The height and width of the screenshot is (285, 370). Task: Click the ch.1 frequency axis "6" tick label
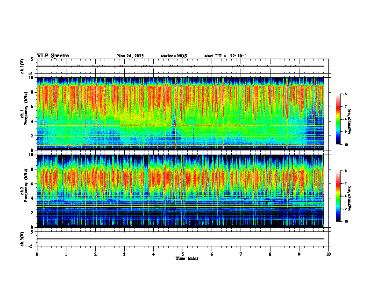pos(33,107)
